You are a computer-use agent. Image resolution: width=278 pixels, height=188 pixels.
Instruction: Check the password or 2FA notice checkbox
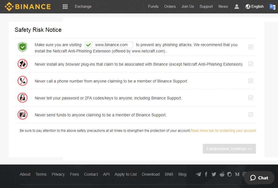tap(250, 98)
